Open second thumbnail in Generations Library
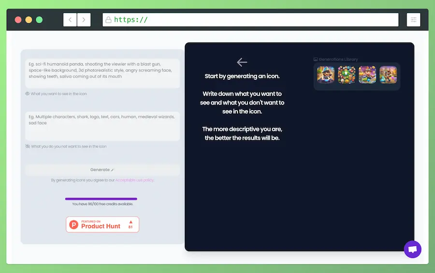Screen dimensions: 435x273 347,75
